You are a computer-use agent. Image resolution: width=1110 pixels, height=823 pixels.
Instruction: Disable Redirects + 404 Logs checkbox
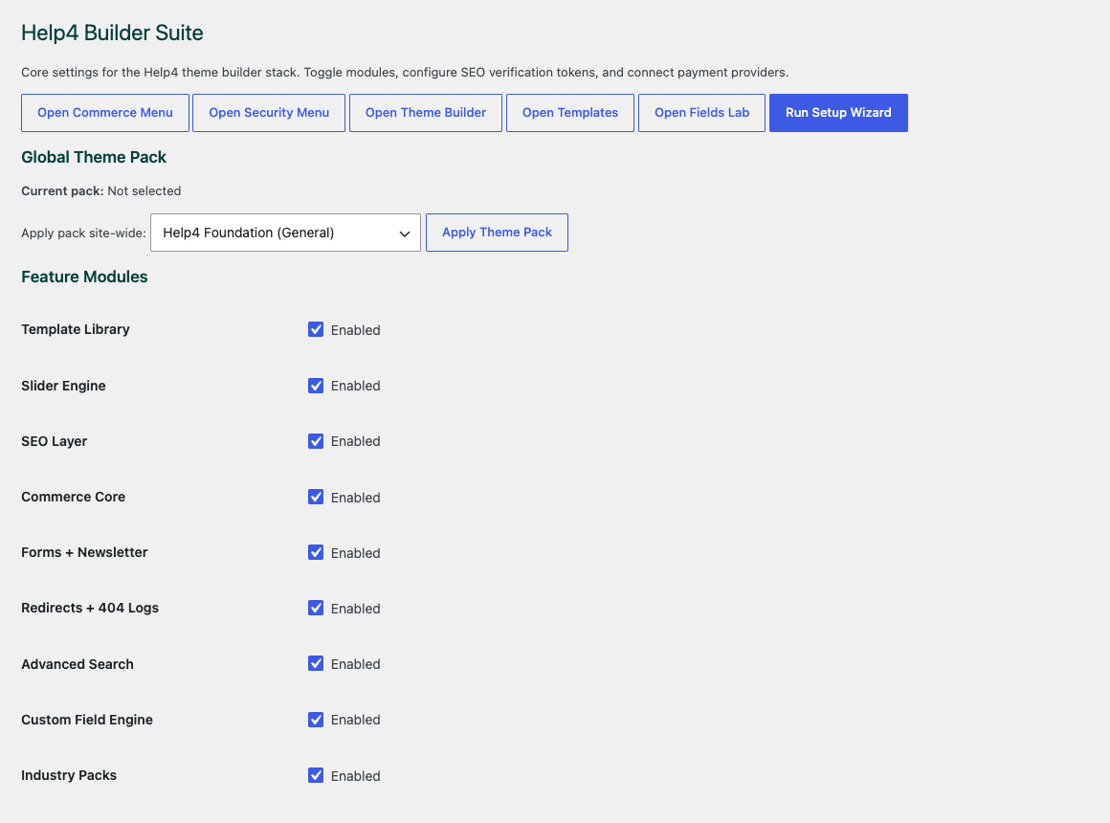tap(316, 609)
